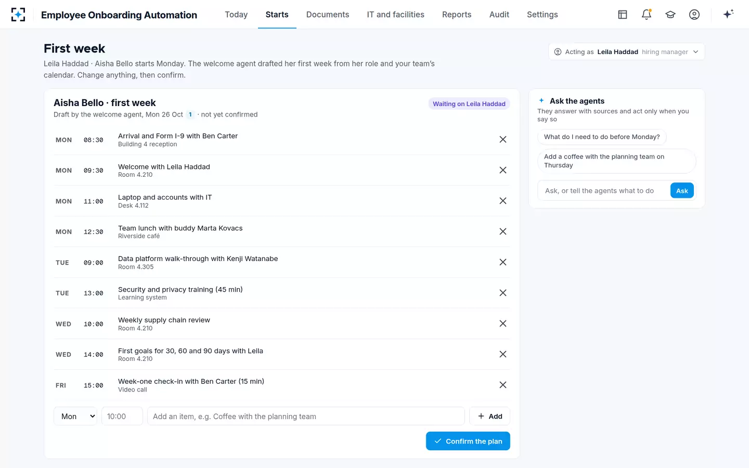Click the Confirm the plan button
749x468 pixels.
pos(468,441)
